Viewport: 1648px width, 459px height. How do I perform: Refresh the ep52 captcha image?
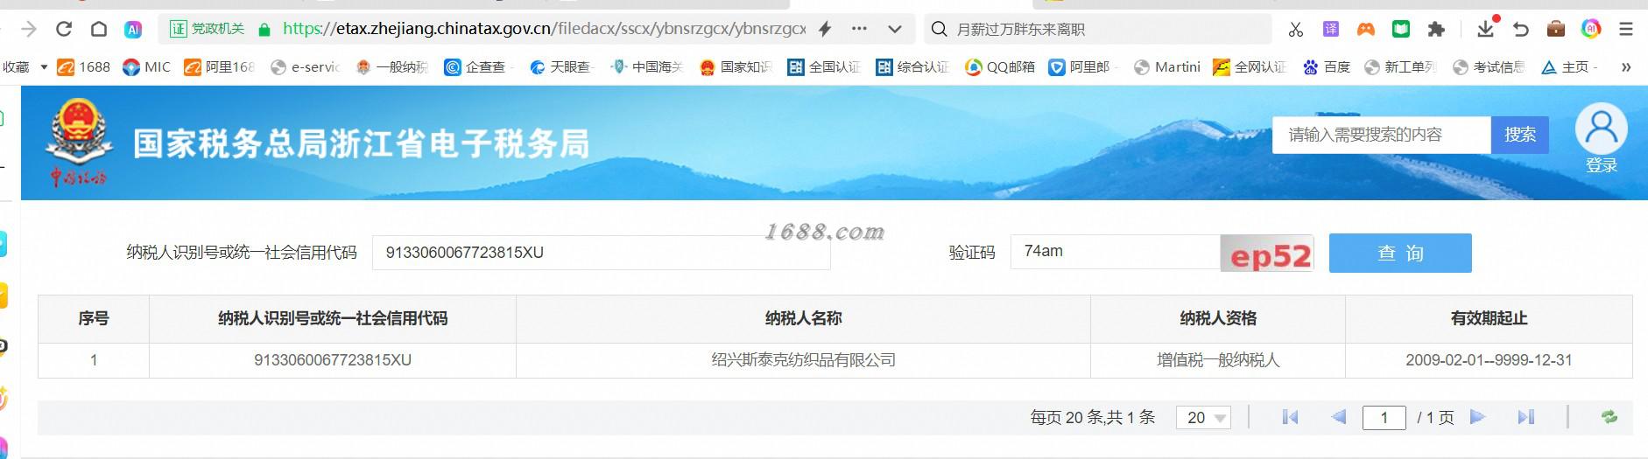pos(1267,254)
